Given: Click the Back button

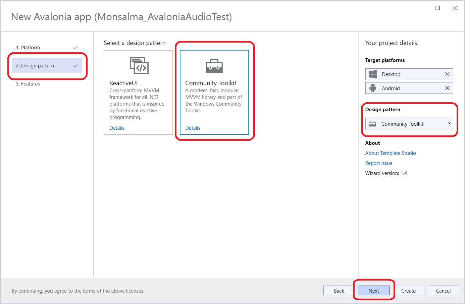Looking at the screenshot, I should coord(339,291).
